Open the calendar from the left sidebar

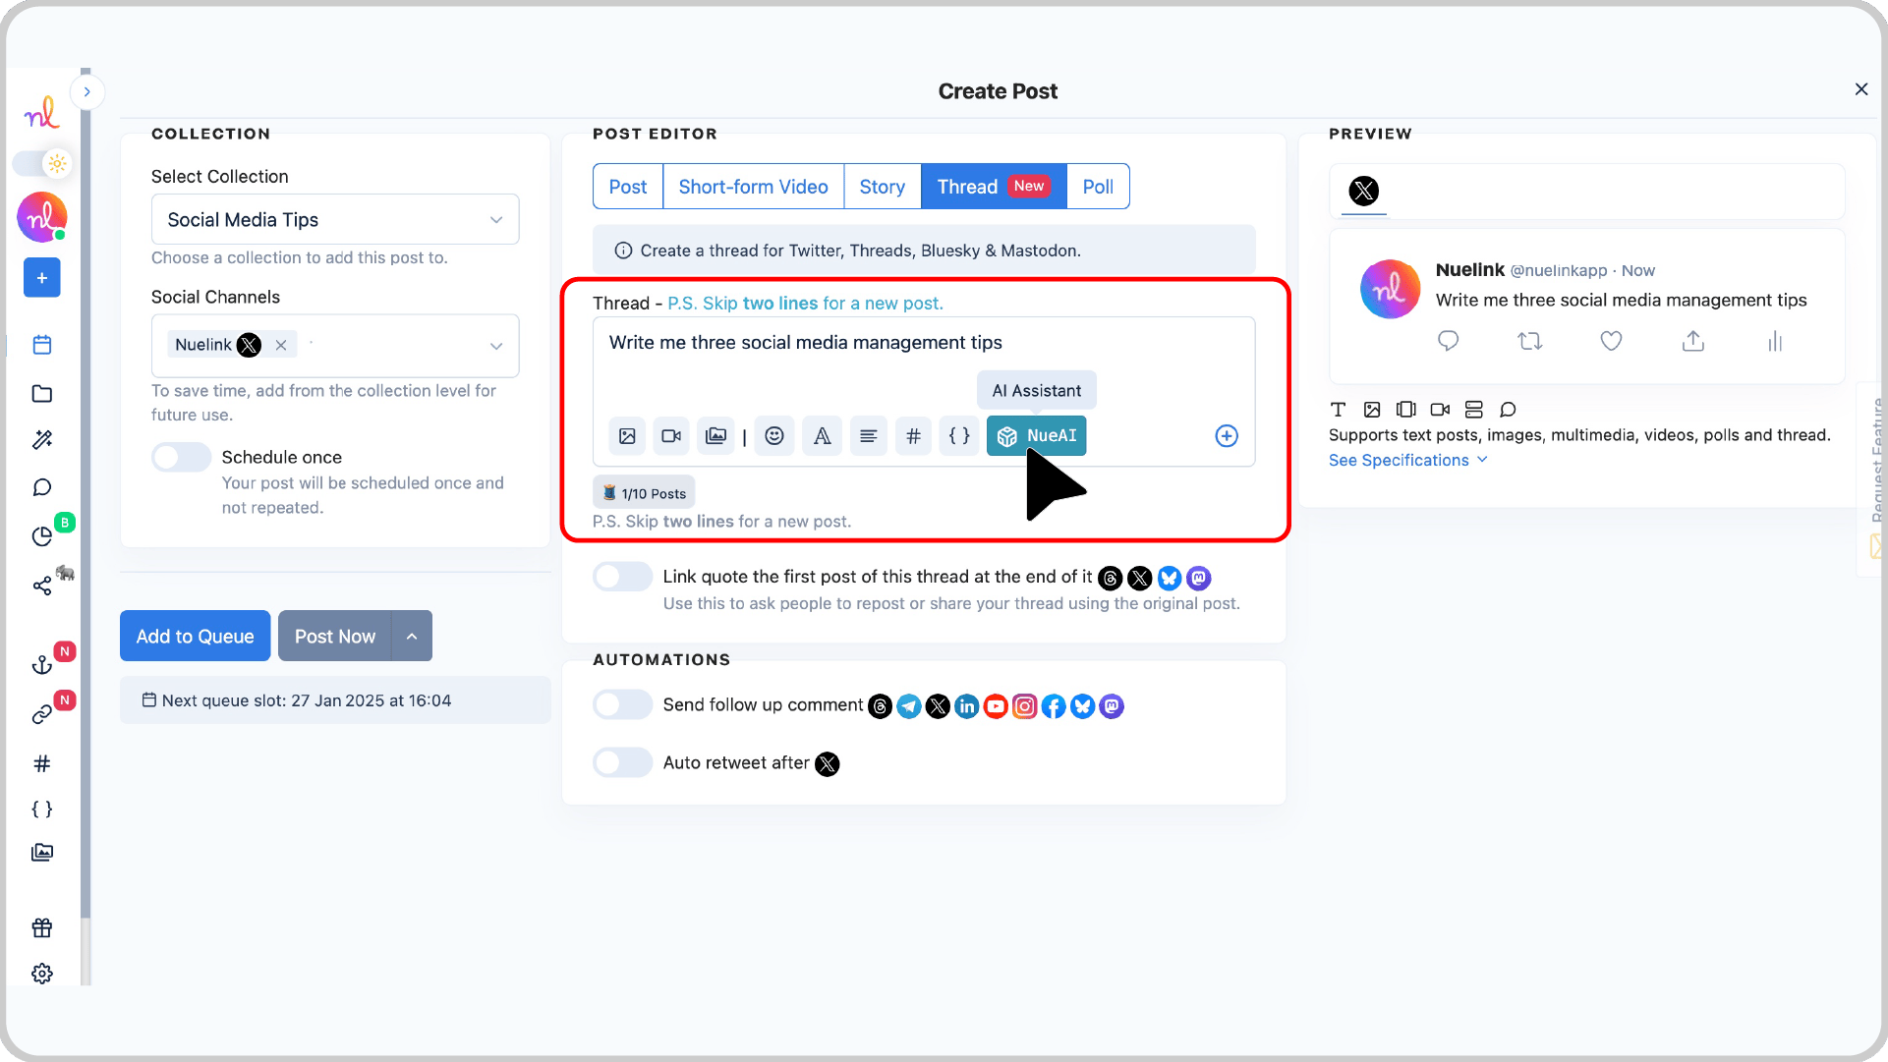[x=41, y=345]
